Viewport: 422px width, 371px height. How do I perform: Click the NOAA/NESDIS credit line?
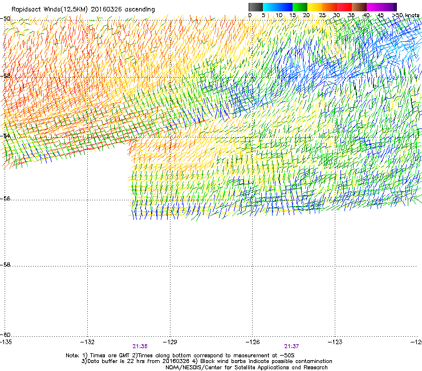click(246, 368)
